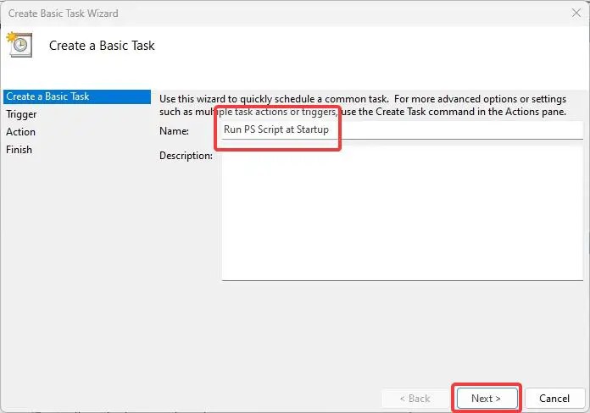Click the Run PS Script at Startup text
Viewport: 590px width, 413px height.
coord(276,129)
